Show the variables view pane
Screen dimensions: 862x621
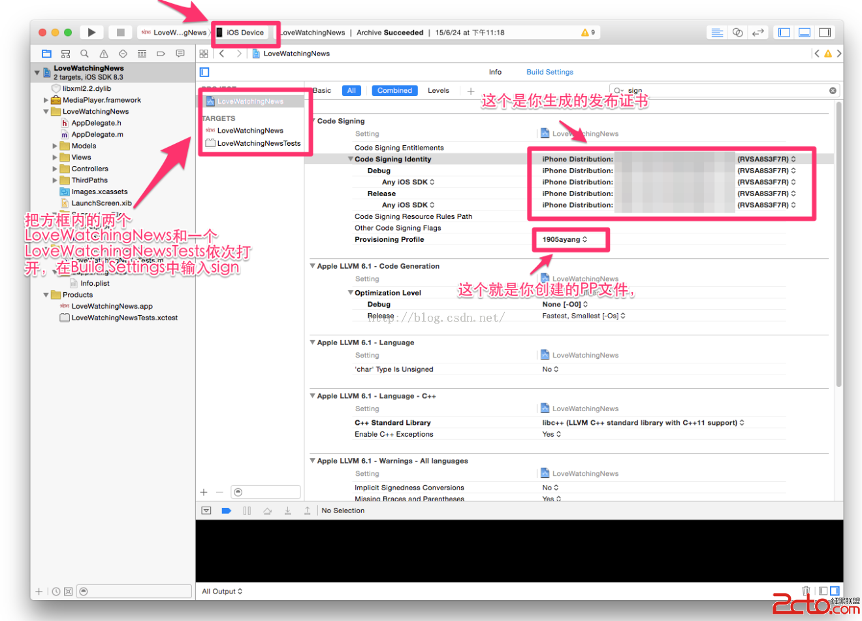point(823,591)
